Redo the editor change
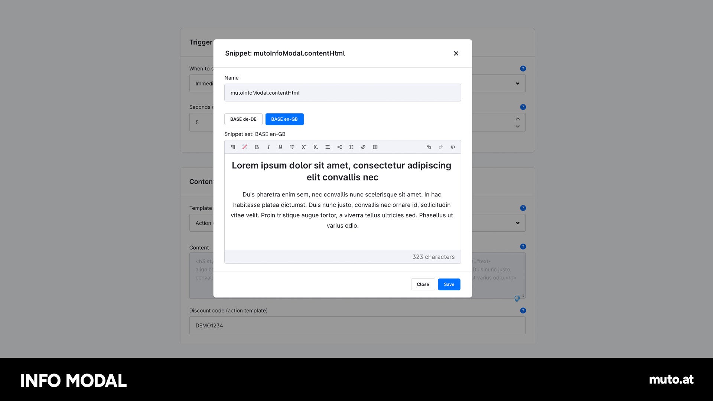713x401 pixels. (441, 147)
